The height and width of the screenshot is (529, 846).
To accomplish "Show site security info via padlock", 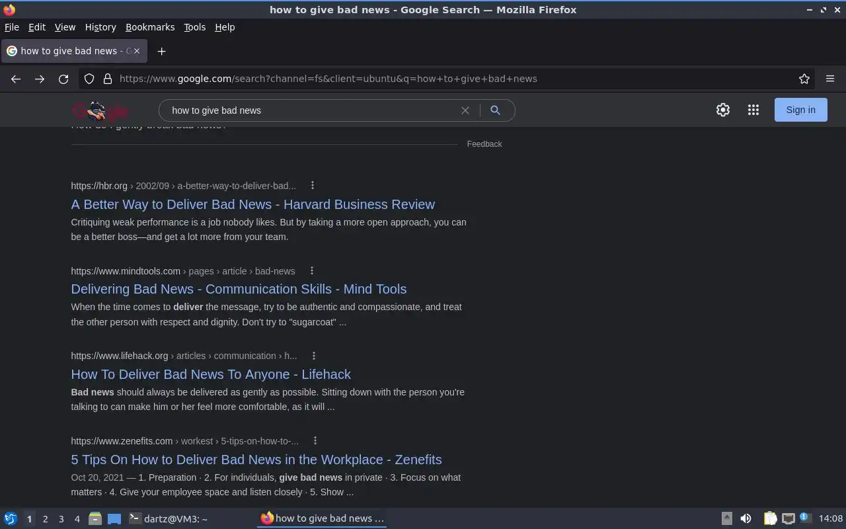I will click(108, 79).
